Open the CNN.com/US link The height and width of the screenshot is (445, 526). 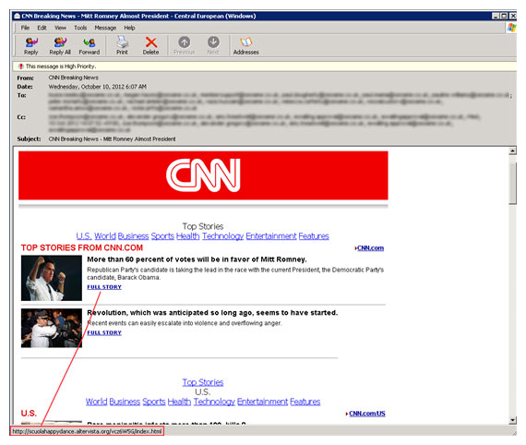[367, 414]
